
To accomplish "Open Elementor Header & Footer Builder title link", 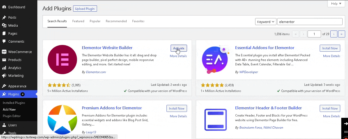I will pos(268,108).
